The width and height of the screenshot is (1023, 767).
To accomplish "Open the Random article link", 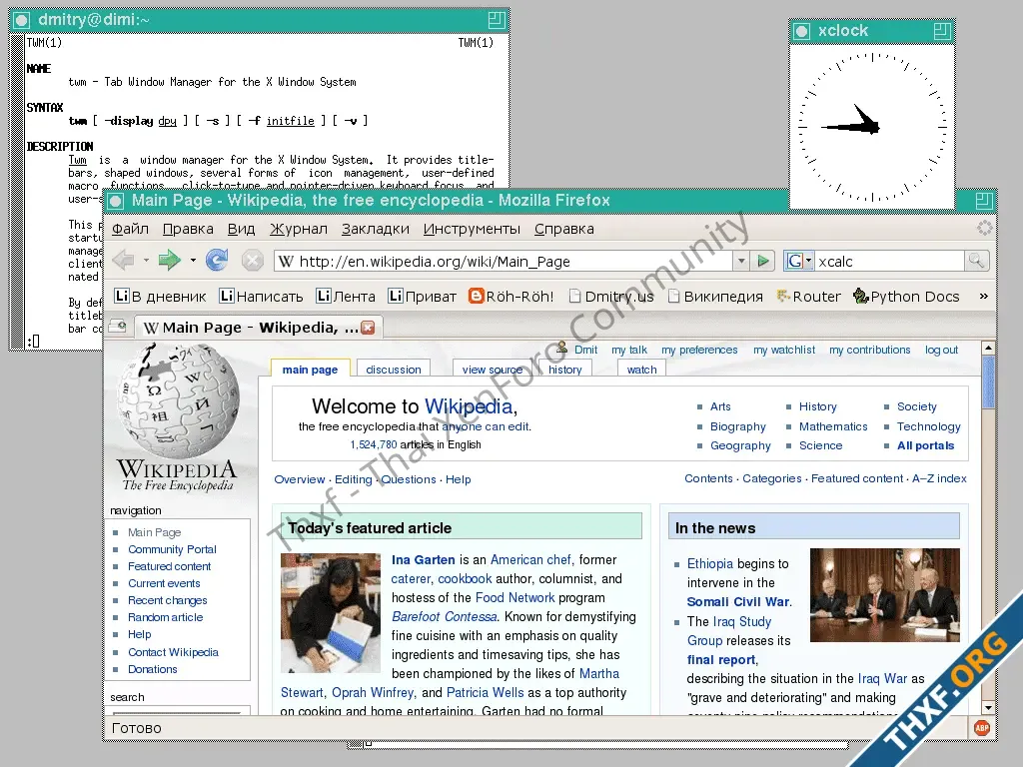I will (x=165, y=617).
